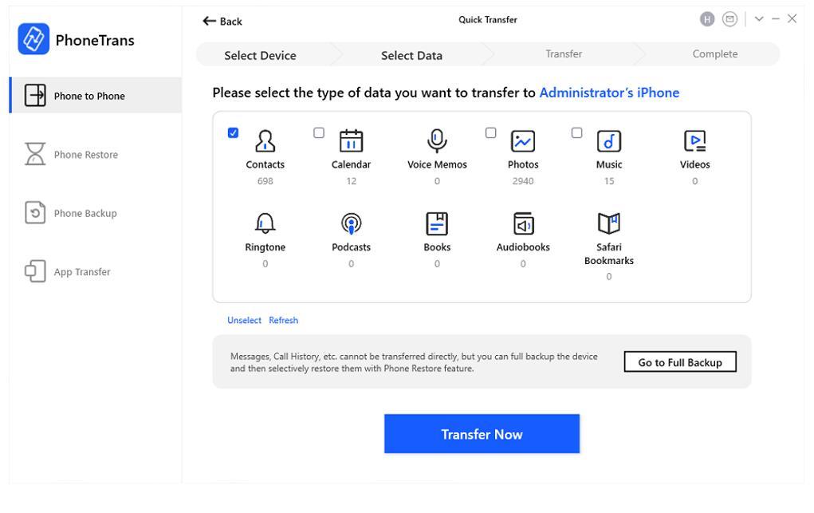Click the Messages, Call History notice text
The height and width of the screenshot is (513, 814).
(x=414, y=362)
